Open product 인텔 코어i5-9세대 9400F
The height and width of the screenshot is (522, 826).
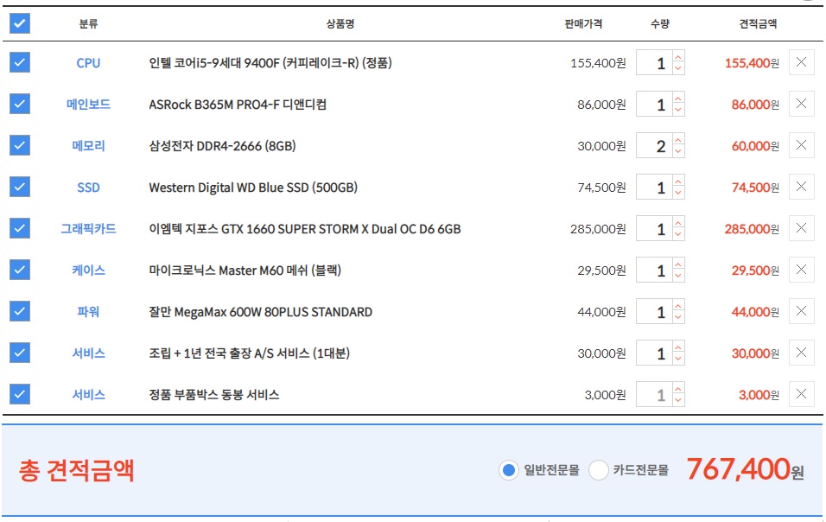tap(270, 63)
